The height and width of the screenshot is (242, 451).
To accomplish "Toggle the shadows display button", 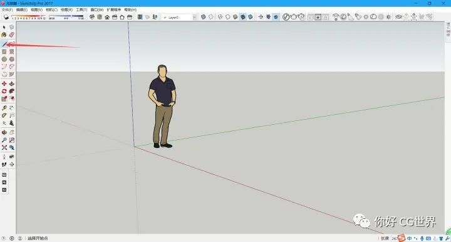I will [6, 18].
